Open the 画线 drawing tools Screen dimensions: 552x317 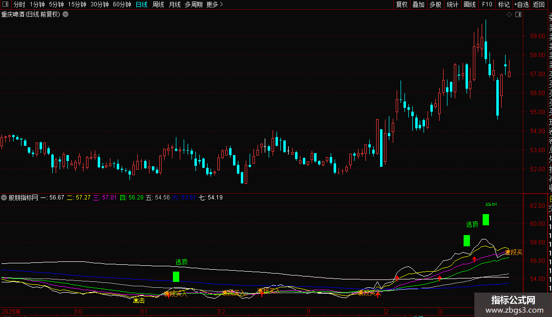point(469,5)
